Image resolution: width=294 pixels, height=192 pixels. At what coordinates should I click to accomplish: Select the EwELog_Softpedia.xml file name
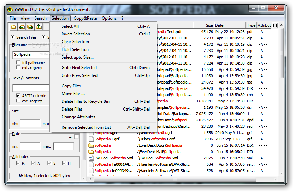tap(114, 158)
